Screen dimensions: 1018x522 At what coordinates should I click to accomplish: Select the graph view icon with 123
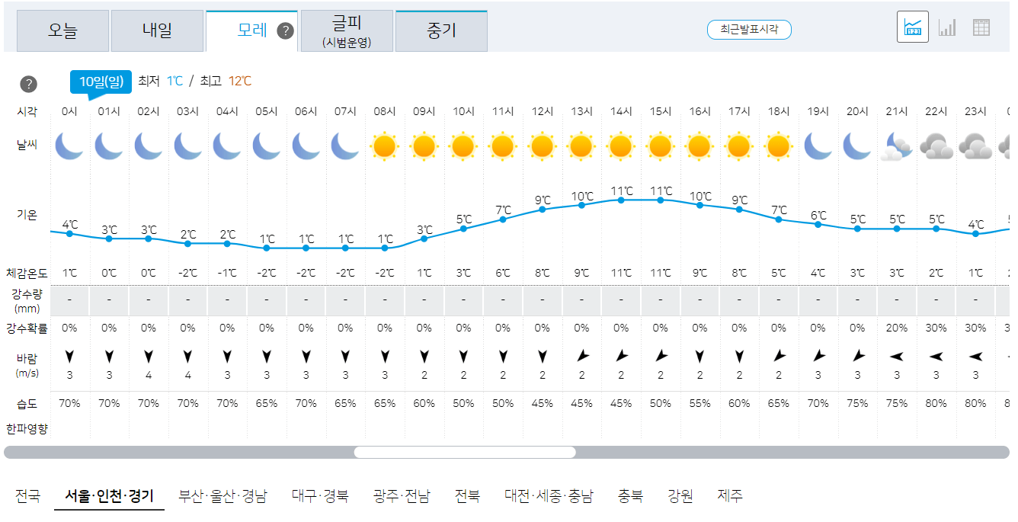coord(912,25)
